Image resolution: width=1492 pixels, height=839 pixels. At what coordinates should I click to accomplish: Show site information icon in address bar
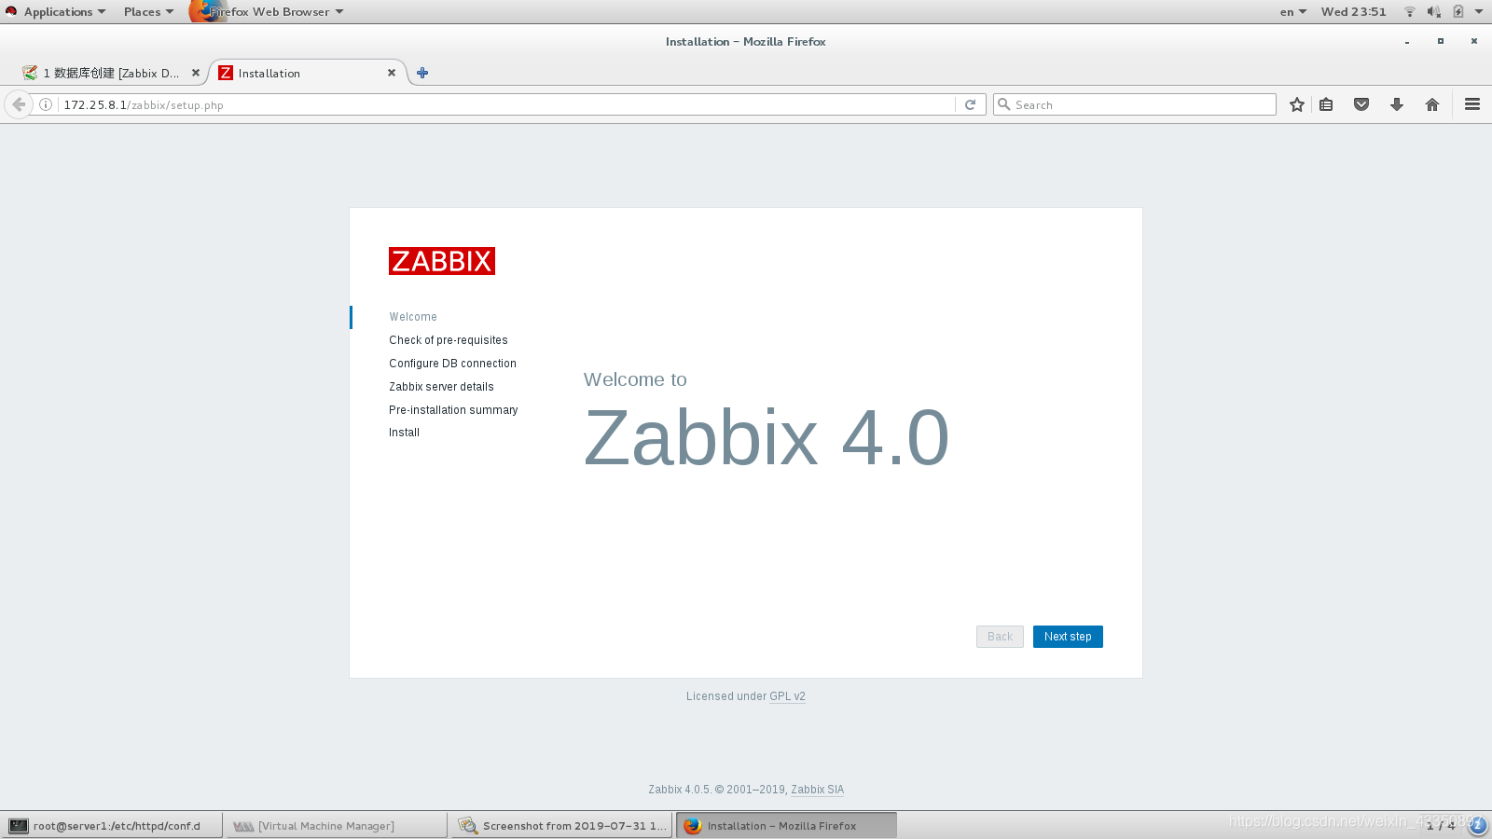click(x=46, y=104)
